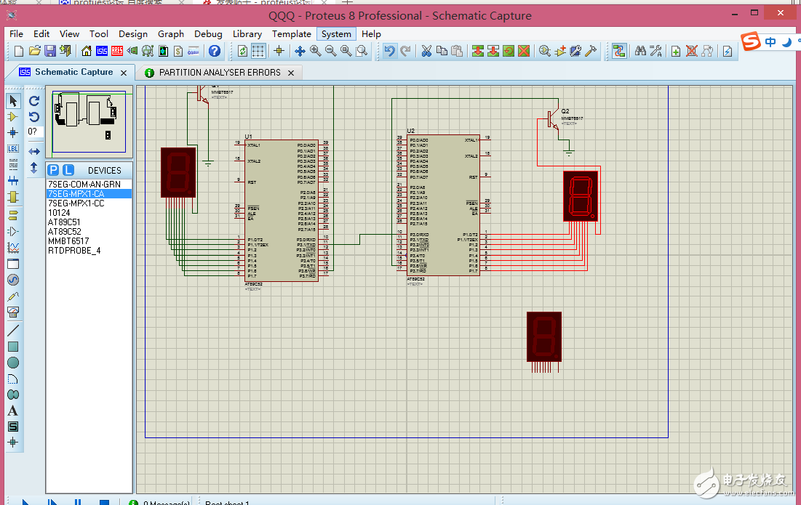Screen dimensions: 801x505
Task: Choose the 2D Graphics Circle tool
Action: (x=13, y=363)
